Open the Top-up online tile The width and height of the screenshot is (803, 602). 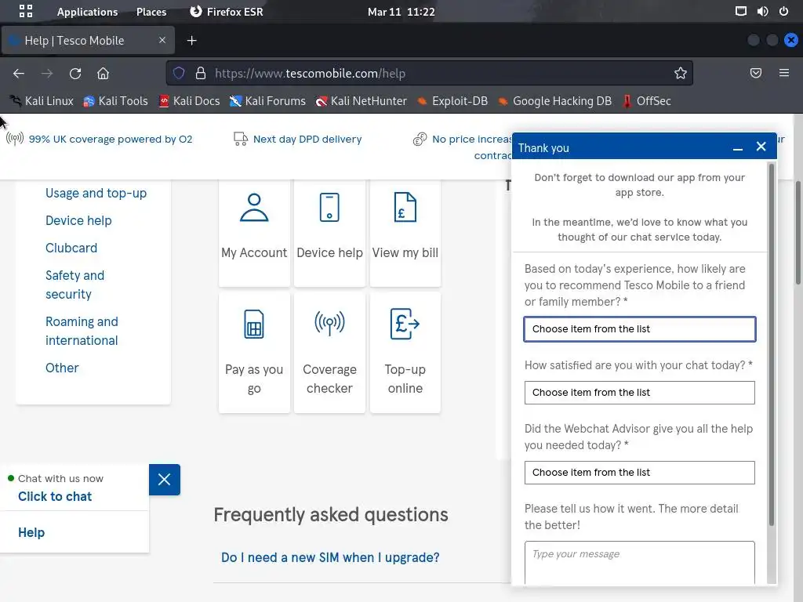[405, 352]
